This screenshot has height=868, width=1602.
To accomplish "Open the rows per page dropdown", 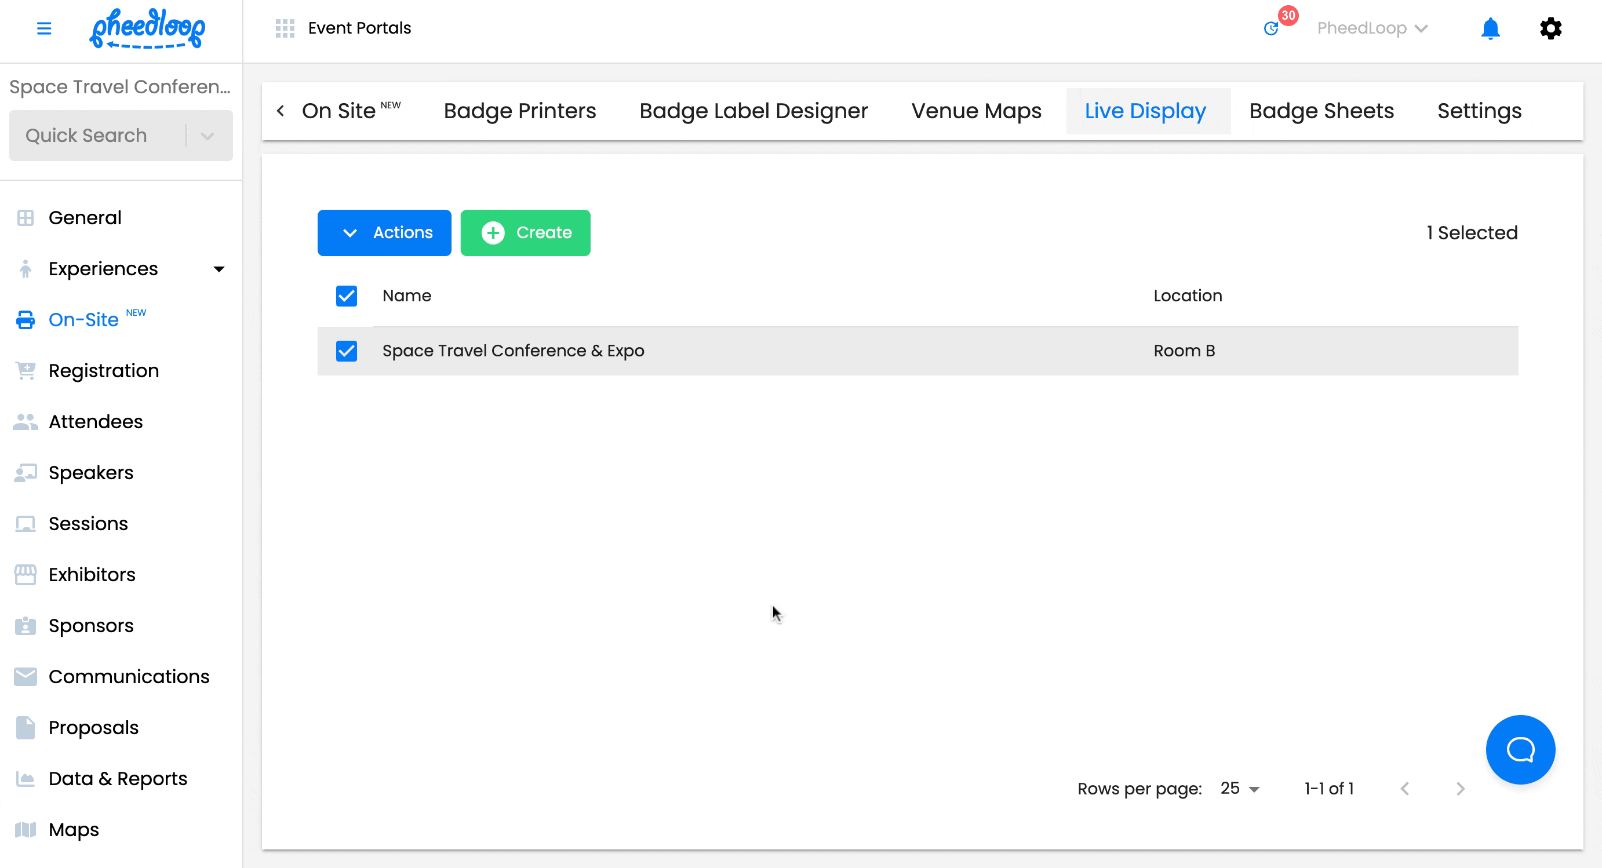I will click(1239, 788).
